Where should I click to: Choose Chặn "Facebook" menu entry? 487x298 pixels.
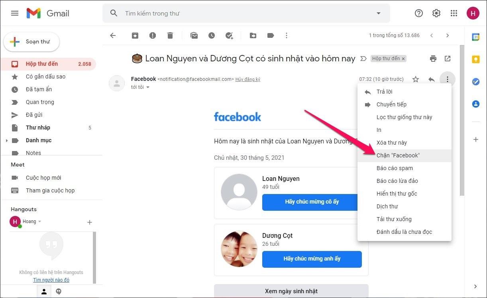click(405, 155)
